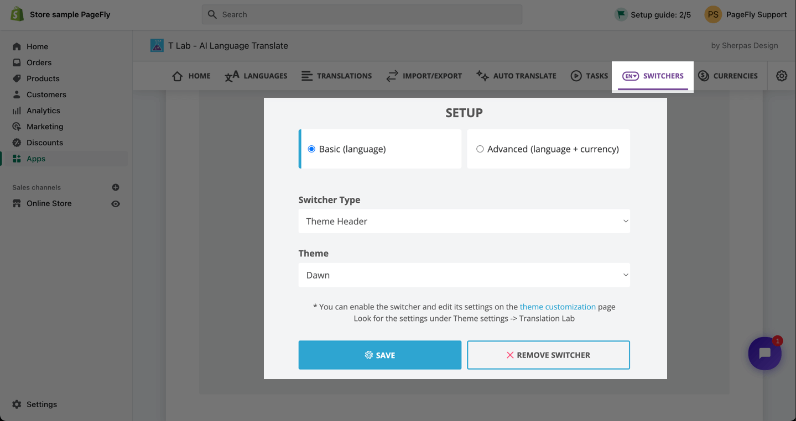796x421 pixels.
Task: Select the Orders sidebar label
Action: pyautogui.click(x=39, y=62)
